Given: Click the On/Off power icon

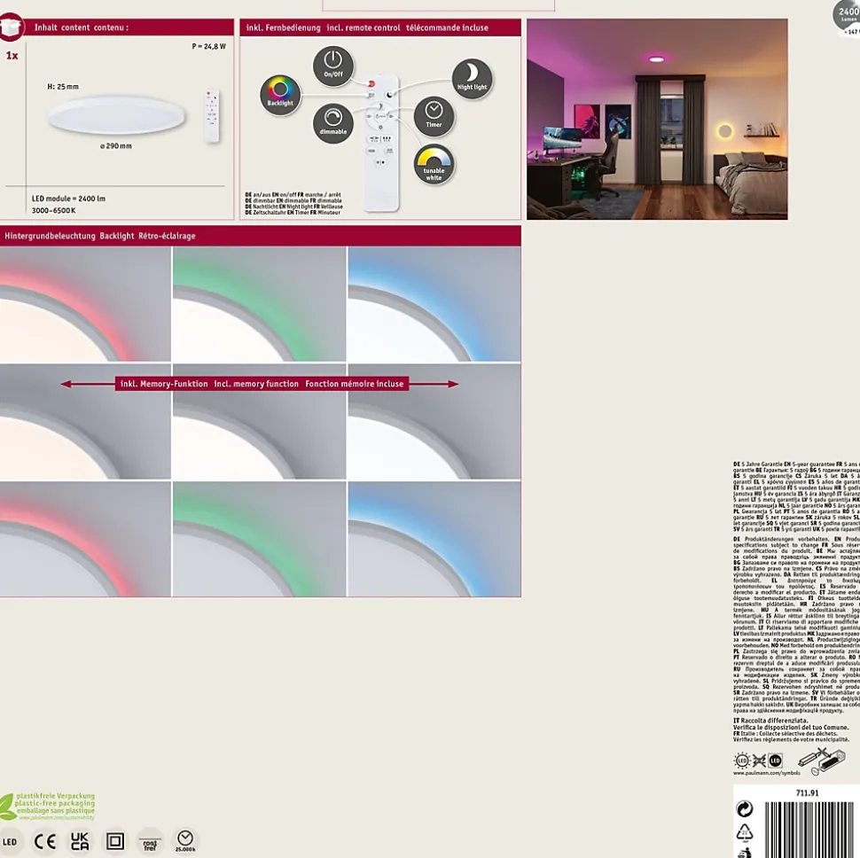Looking at the screenshot, I should [333, 66].
